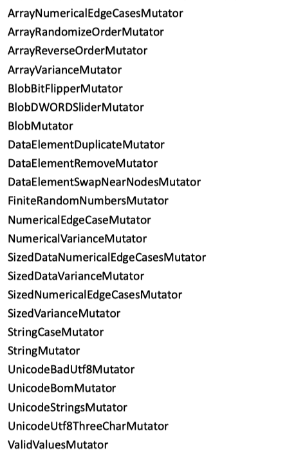Choose DataElementDuplicateMutator line
The width and height of the screenshot is (287, 458).
click(86, 145)
